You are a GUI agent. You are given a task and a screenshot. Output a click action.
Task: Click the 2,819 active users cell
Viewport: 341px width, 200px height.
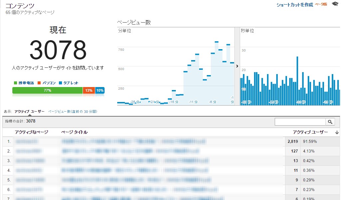pyautogui.click(x=293, y=142)
